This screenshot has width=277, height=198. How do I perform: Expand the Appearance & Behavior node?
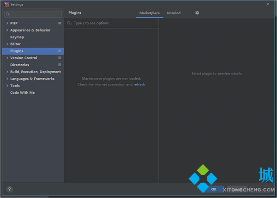pyautogui.click(x=7, y=30)
